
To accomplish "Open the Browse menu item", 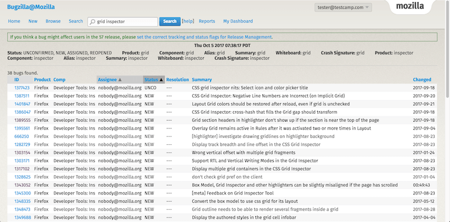I will (x=53, y=21).
